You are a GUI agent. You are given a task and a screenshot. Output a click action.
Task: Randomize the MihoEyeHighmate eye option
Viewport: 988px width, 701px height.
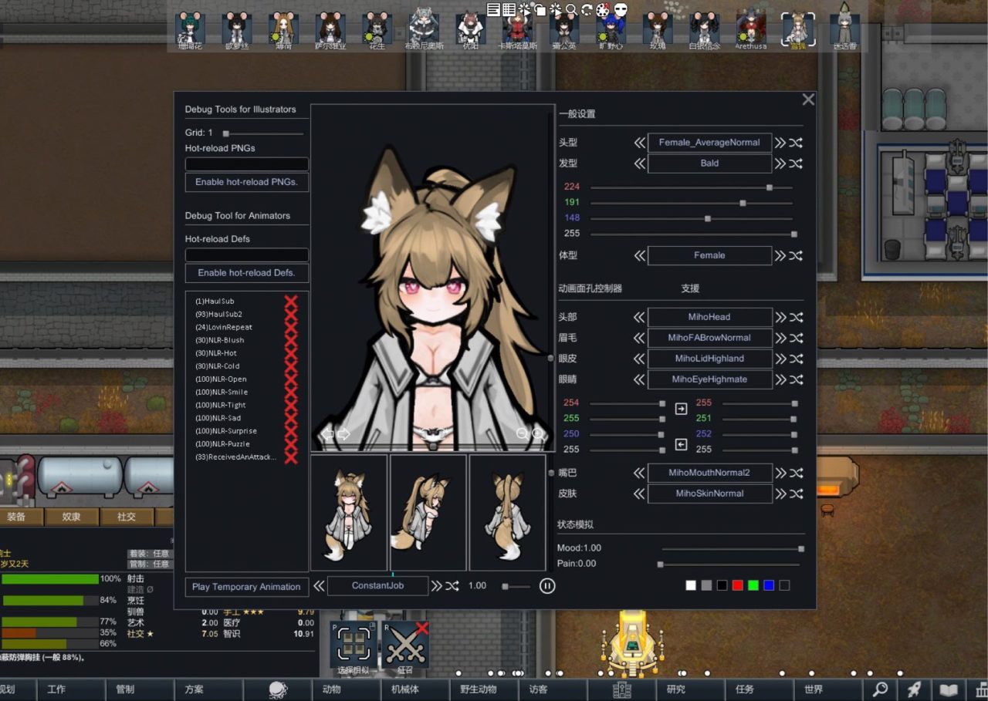(x=796, y=379)
